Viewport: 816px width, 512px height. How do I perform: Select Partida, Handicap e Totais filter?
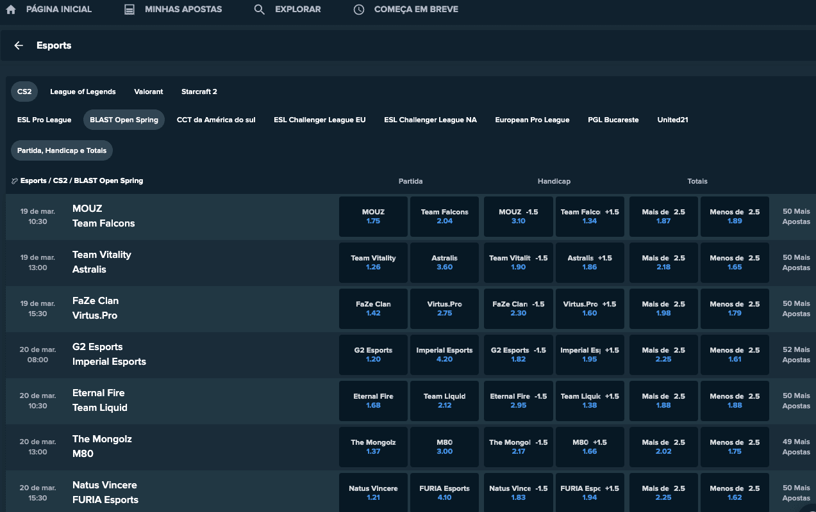pyautogui.click(x=62, y=150)
